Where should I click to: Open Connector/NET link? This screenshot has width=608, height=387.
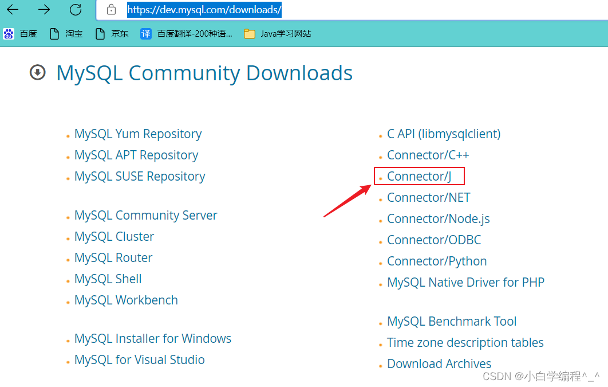coord(428,198)
